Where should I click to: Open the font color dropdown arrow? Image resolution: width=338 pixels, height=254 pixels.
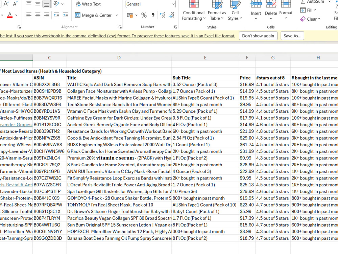coord(16,15)
